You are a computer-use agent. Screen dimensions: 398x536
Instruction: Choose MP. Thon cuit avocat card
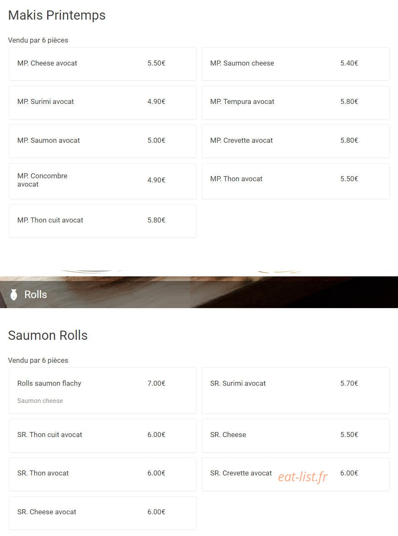(103, 221)
